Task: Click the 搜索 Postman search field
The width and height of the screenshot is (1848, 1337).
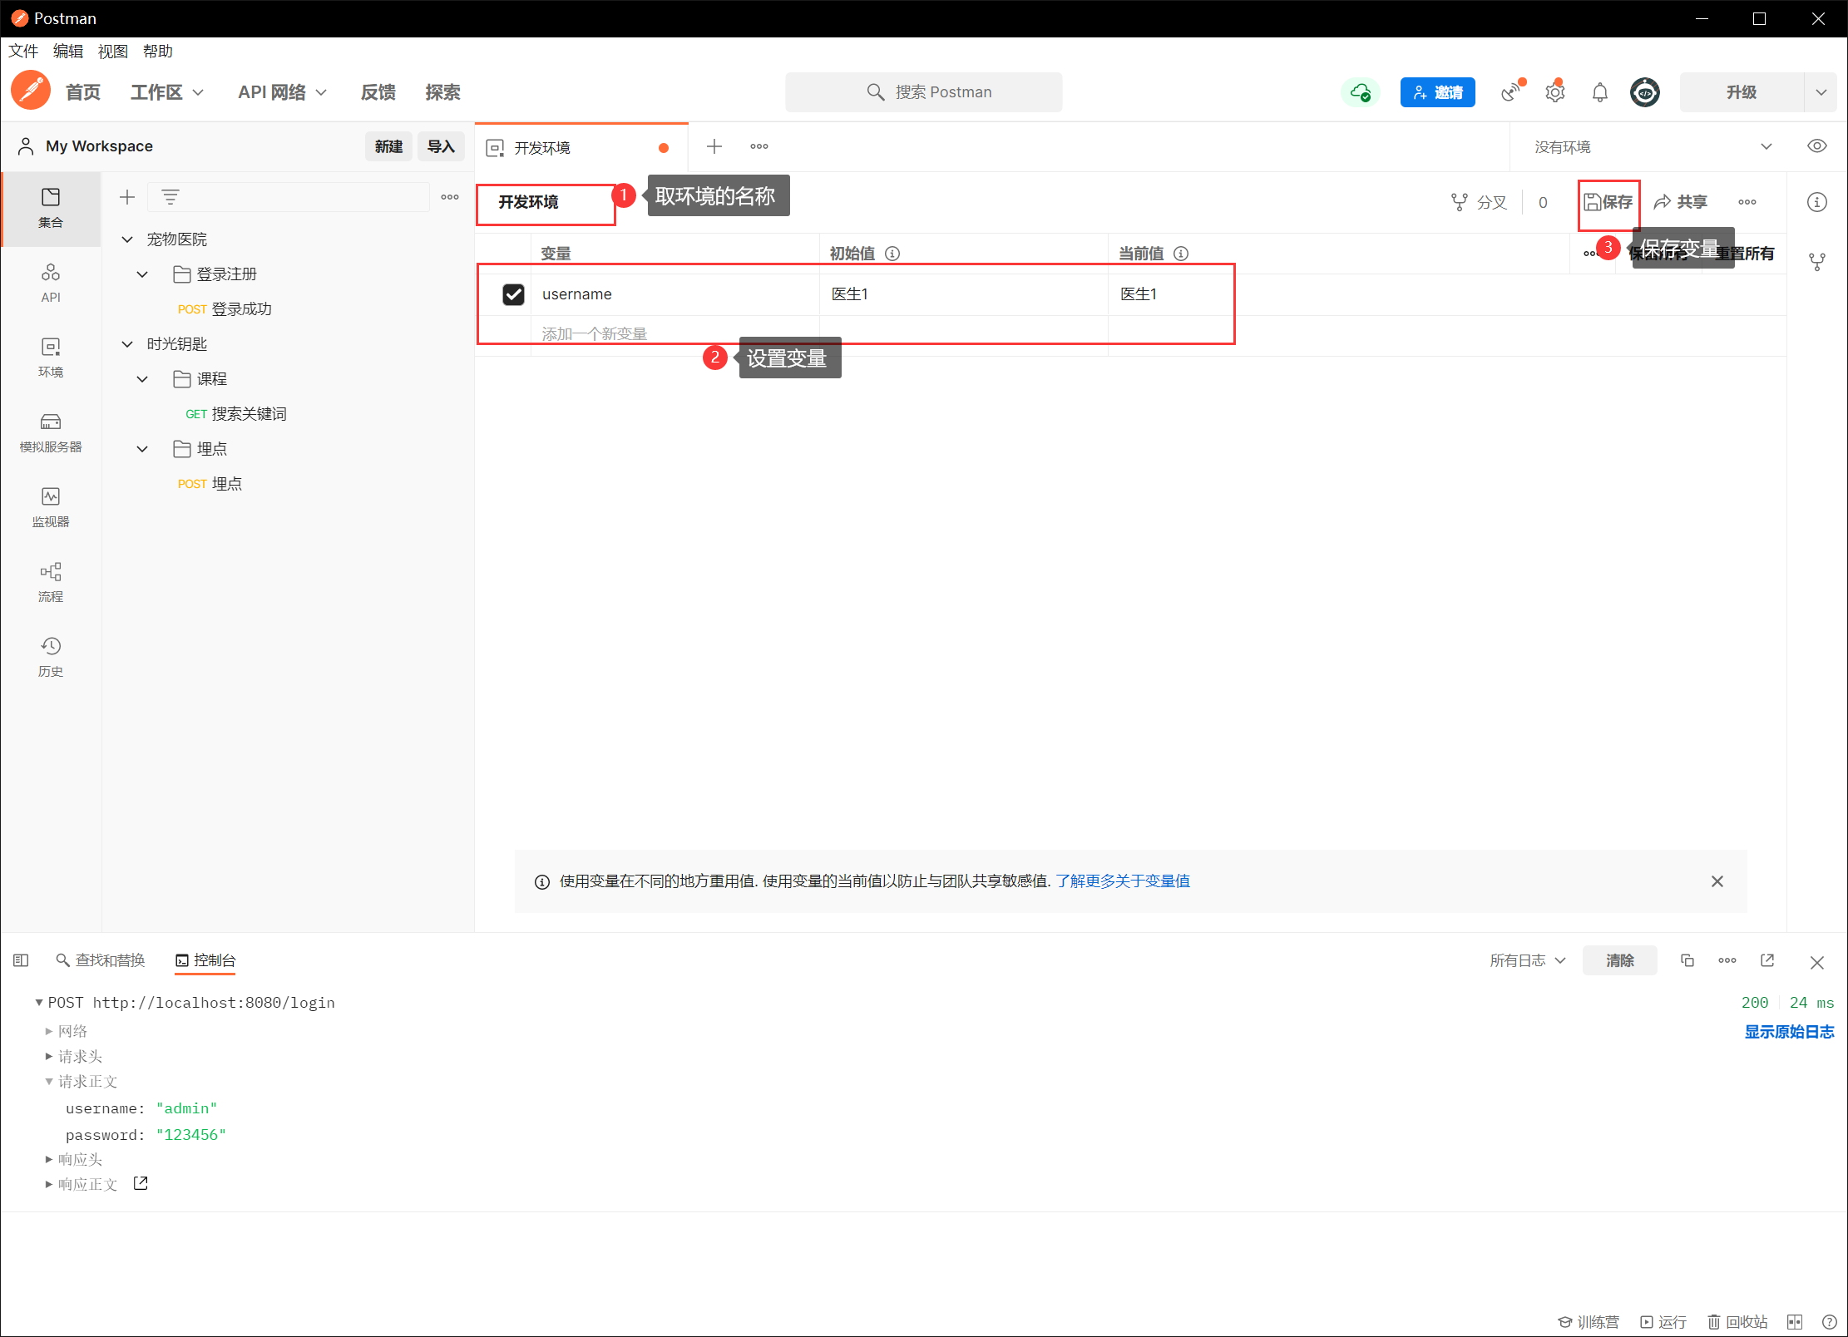Action: point(923,92)
